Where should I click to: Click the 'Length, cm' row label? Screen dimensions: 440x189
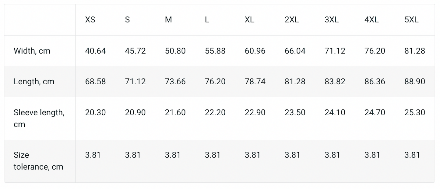34,82
